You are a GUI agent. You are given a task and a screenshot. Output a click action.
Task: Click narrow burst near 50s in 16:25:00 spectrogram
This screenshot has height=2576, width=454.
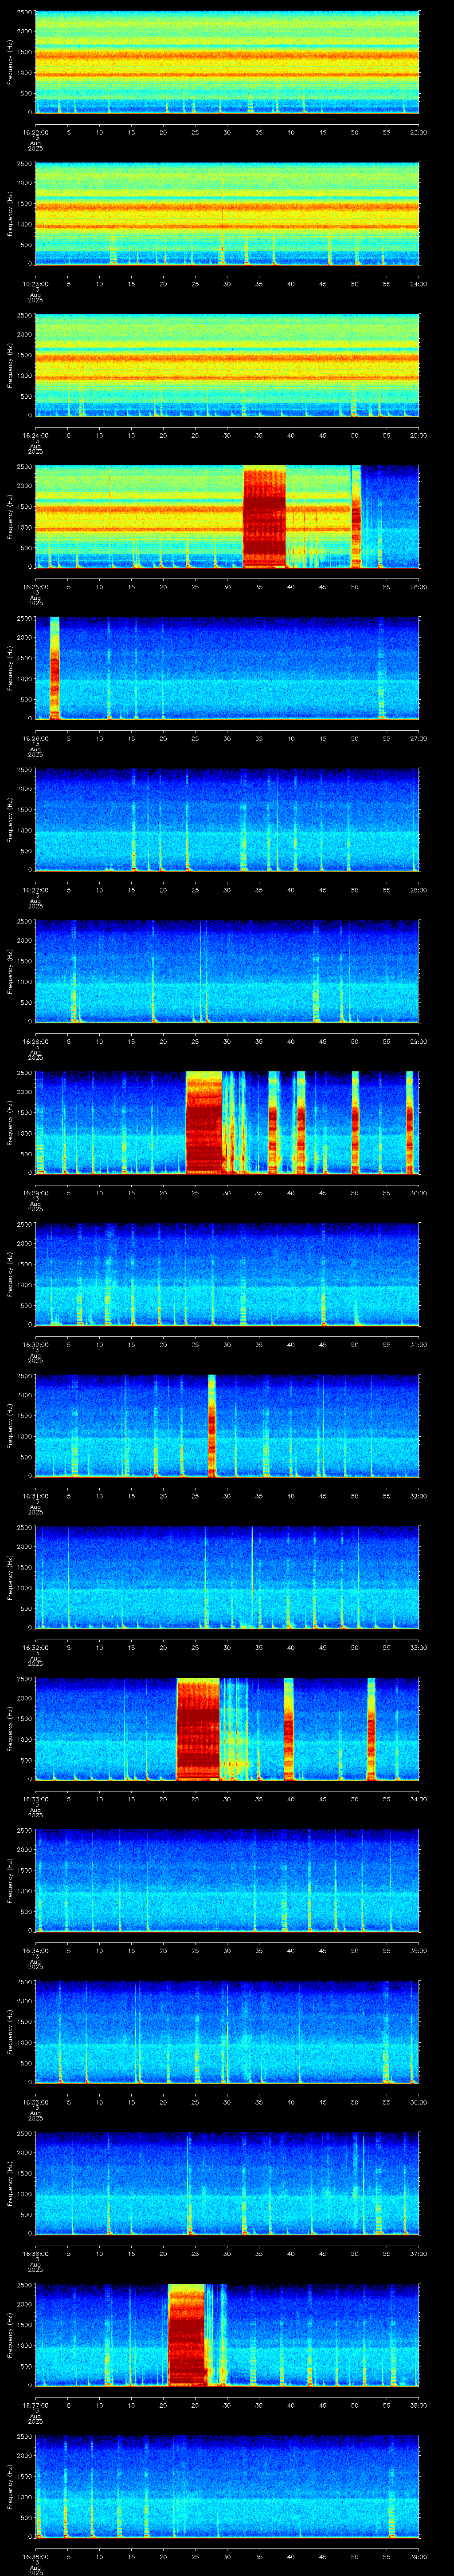click(355, 517)
